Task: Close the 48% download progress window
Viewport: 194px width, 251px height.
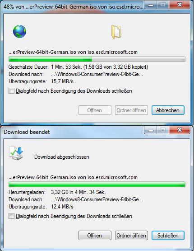Action: click(x=180, y=5)
